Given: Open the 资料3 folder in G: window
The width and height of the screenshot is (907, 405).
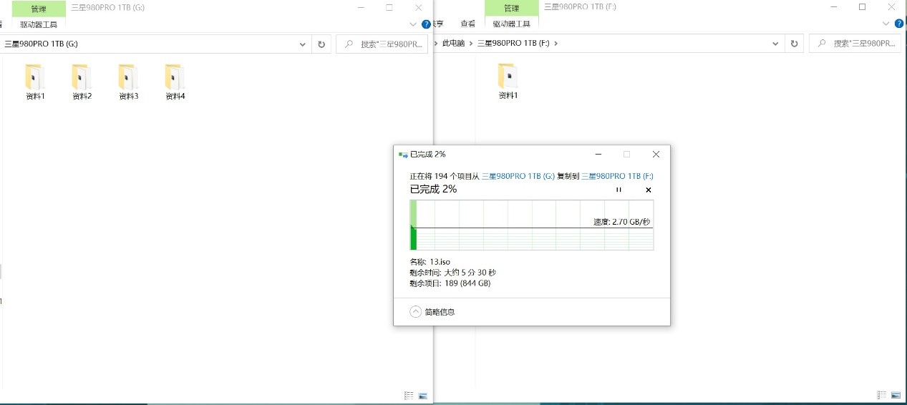Looking at the screenshot, I should (x=128, y=82).
